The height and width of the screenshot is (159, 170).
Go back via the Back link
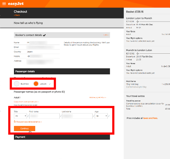click(x=17, y=15)
